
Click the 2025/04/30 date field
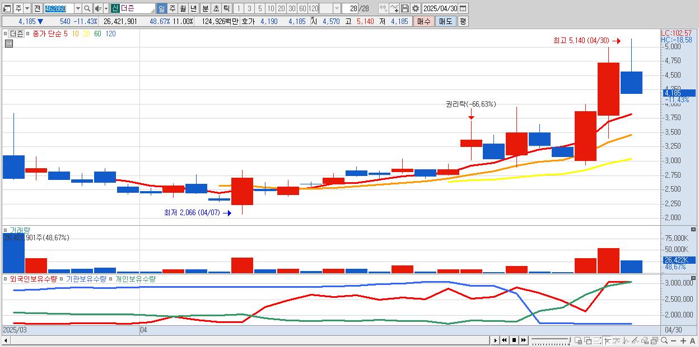point(440,8)
